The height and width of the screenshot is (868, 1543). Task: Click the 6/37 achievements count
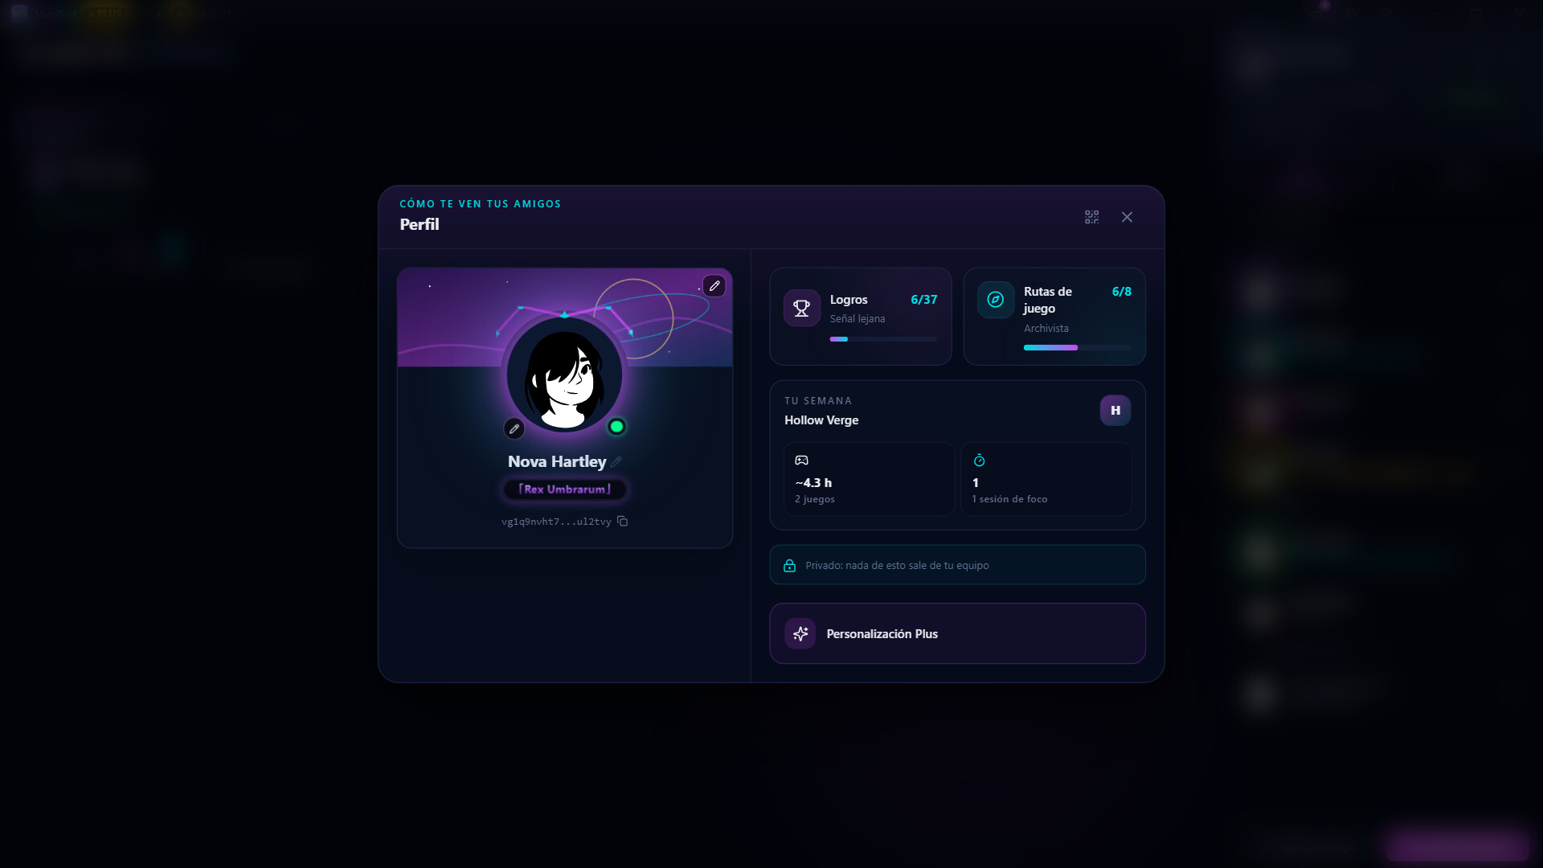tap(923, 300)
